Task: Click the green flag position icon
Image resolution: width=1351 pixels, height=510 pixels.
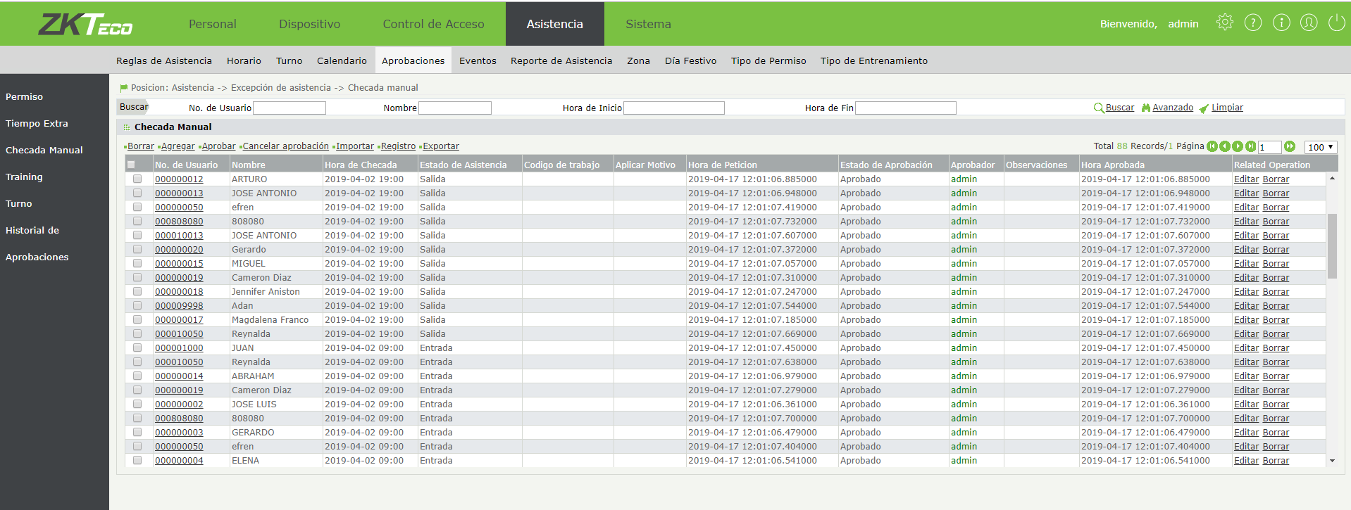Action: click(124, 88)
